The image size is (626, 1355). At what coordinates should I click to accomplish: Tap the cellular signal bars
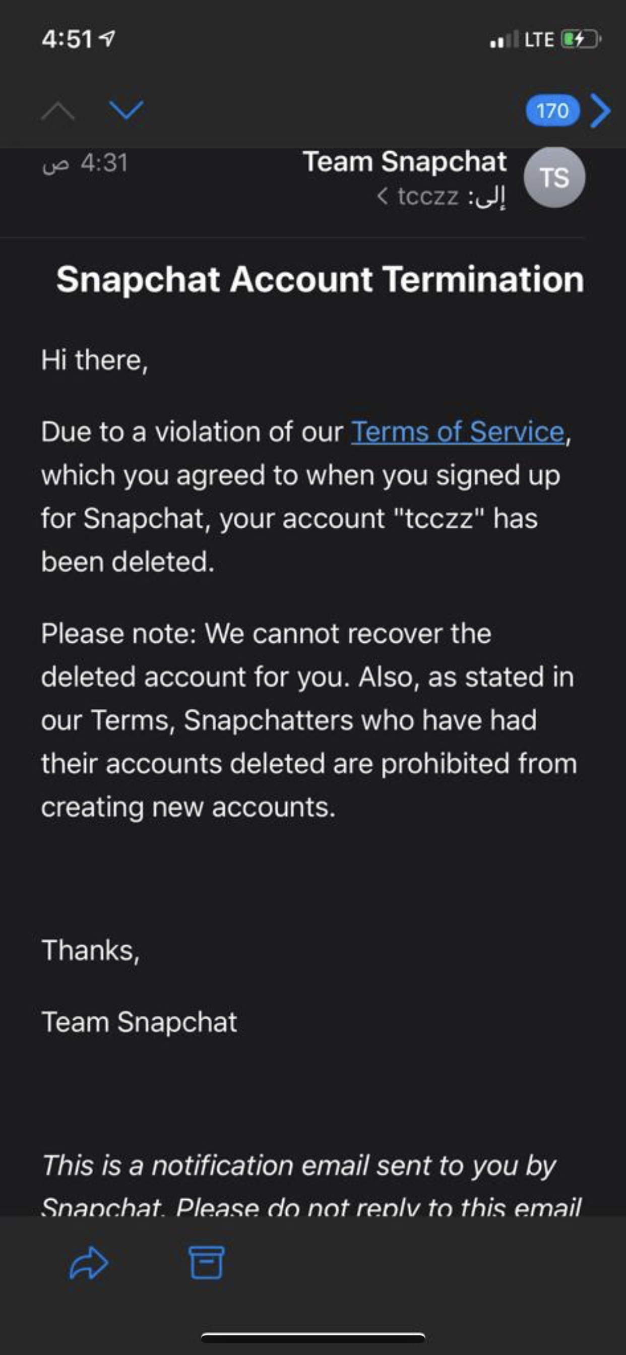(x=504, y=39)
